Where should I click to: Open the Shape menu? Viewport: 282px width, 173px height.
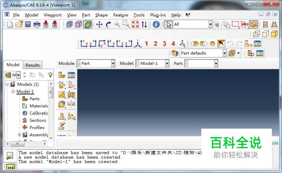(x=101, y=15)
